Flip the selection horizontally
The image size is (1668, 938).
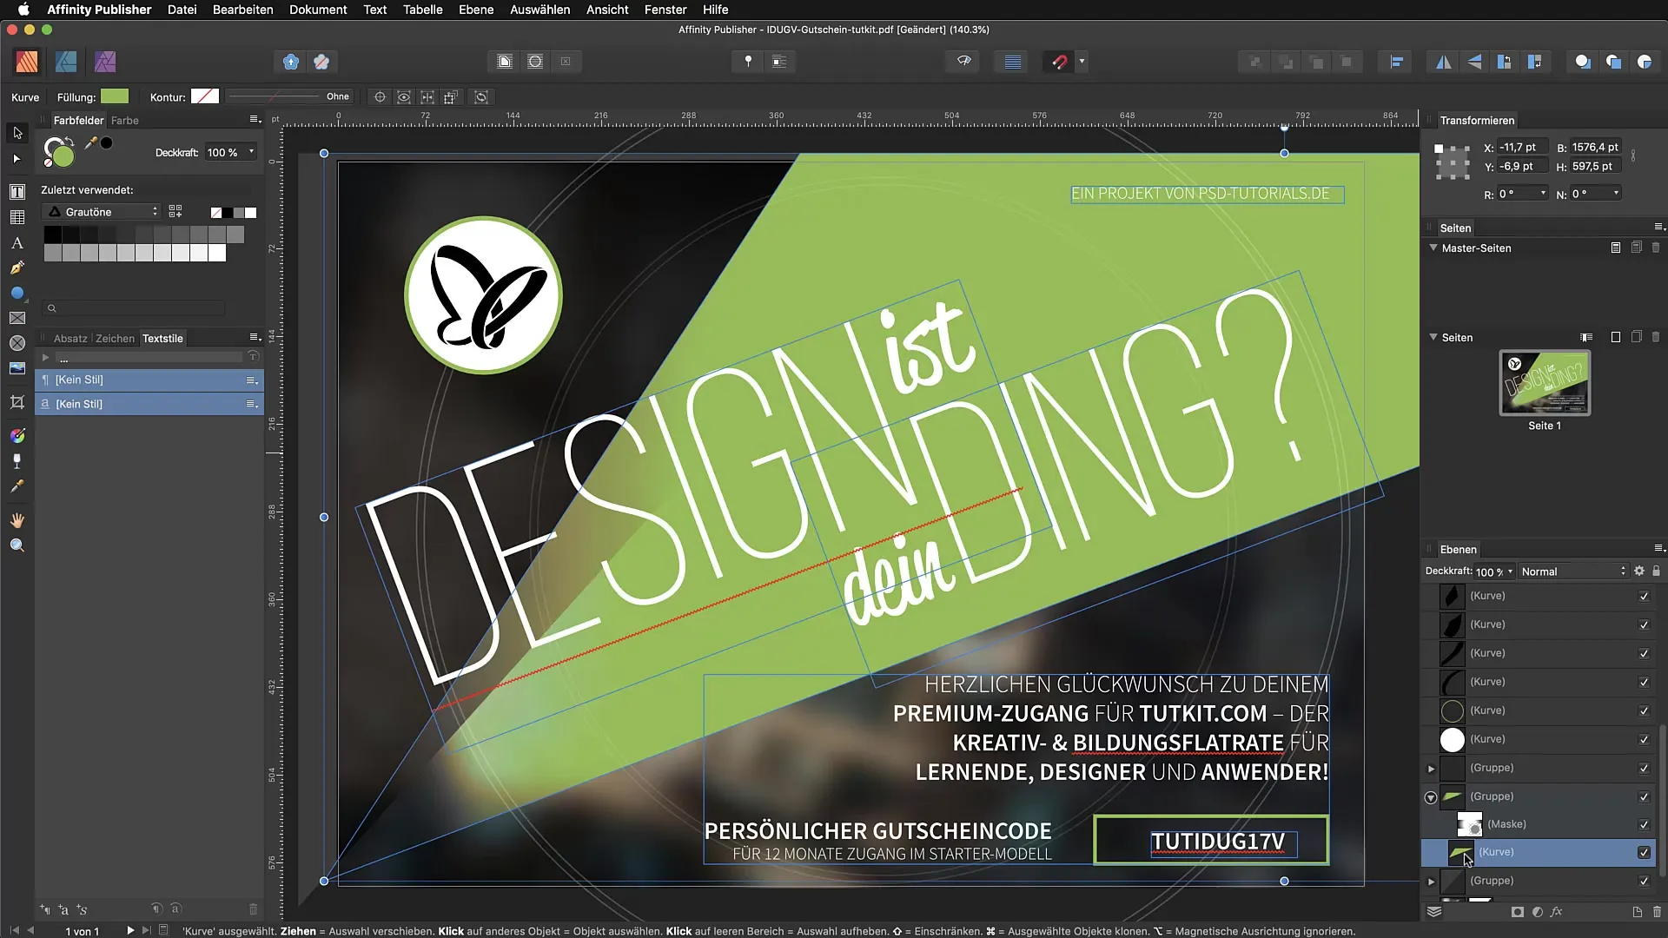point(1443,62)
